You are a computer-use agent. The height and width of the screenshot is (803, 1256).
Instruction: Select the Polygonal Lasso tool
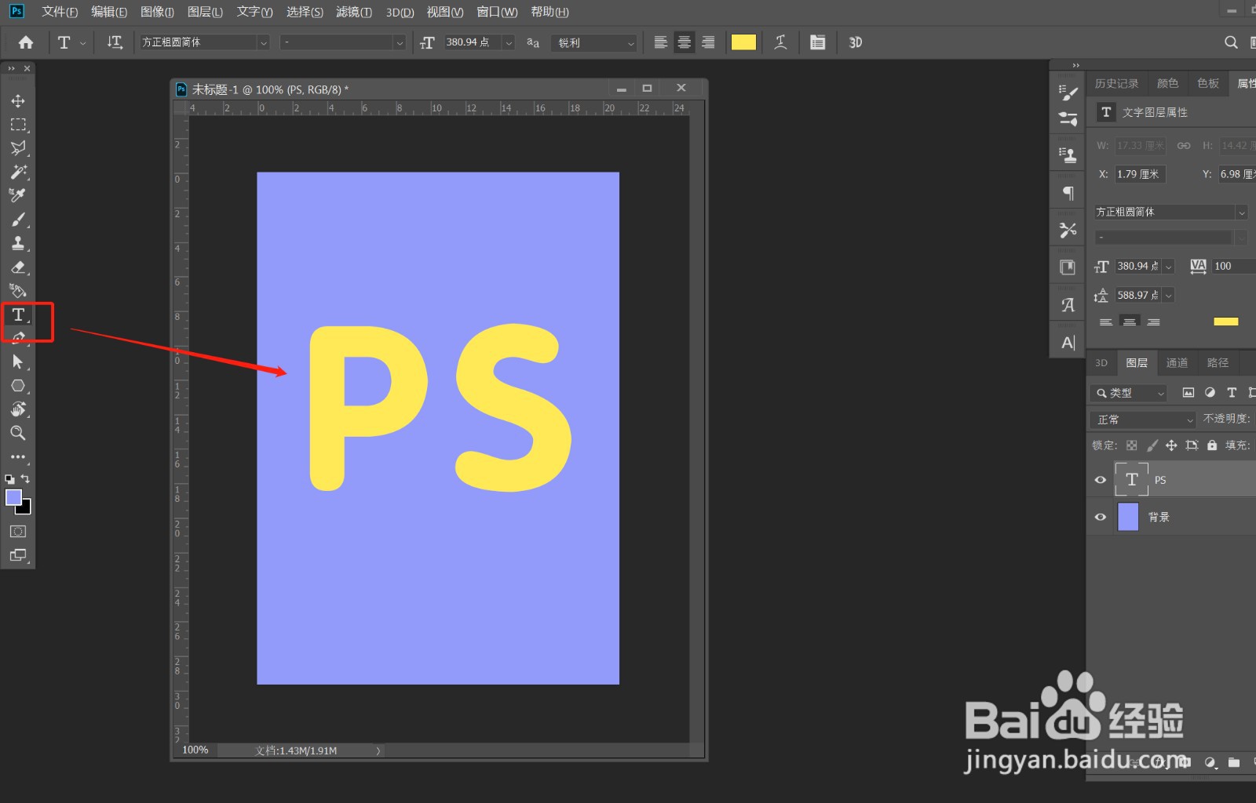(x=17, y=148)
